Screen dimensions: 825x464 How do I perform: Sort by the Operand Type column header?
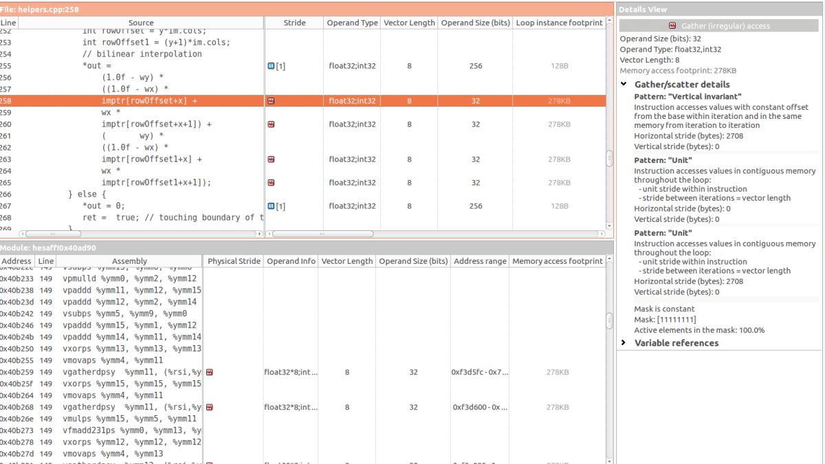coord(352,23)
